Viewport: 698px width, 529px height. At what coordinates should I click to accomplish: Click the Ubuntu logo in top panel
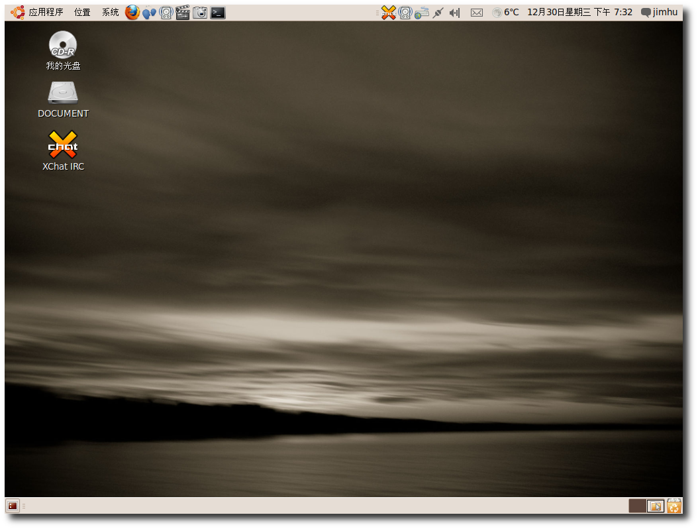pyautogui.click(x=18, y=13)
